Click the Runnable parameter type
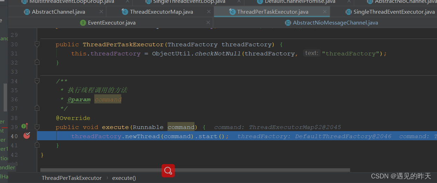Image resolution: width=437 pixels, height=183 pixels. coord(148,127)
